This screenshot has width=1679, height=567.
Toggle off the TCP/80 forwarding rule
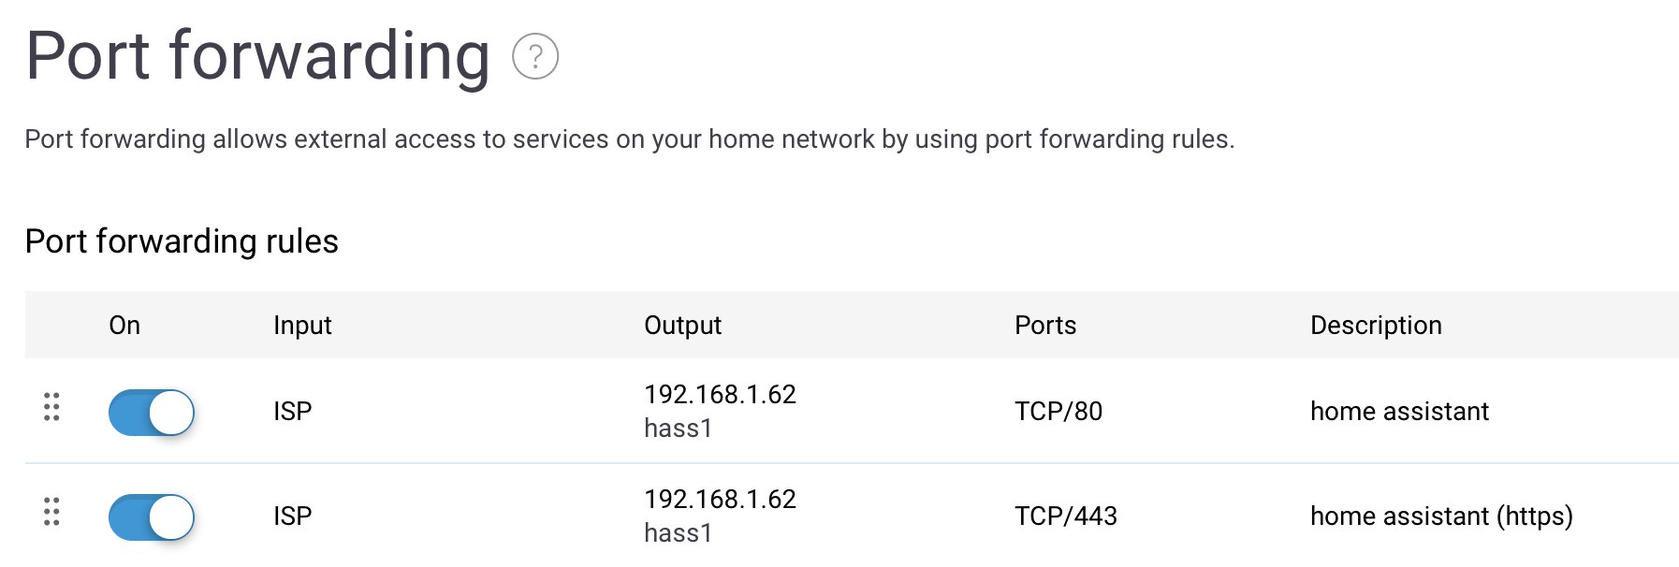152,413
